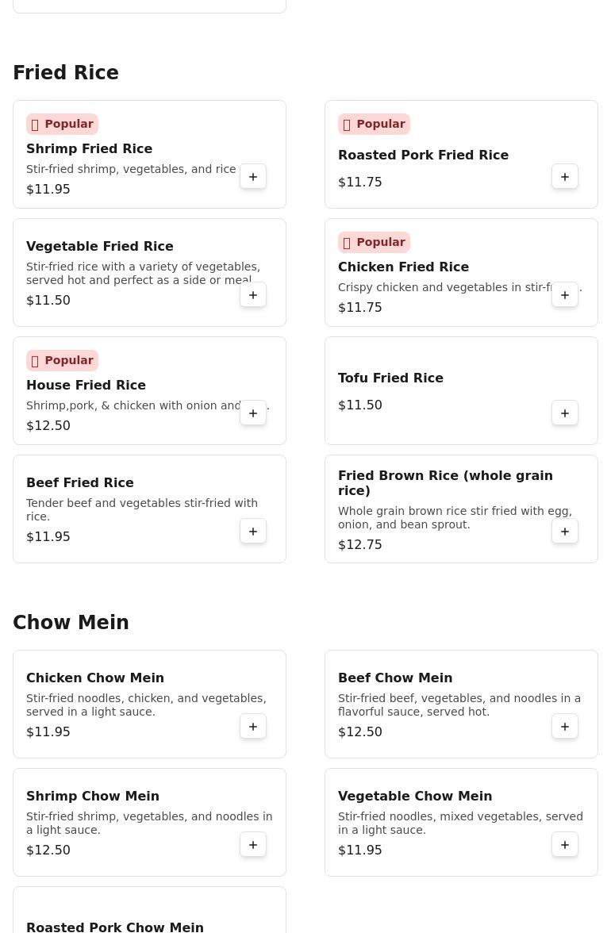This screenshot has width=611, height=933.
Task: Add House Fried Rice to cart
Action: pos(253,413)
